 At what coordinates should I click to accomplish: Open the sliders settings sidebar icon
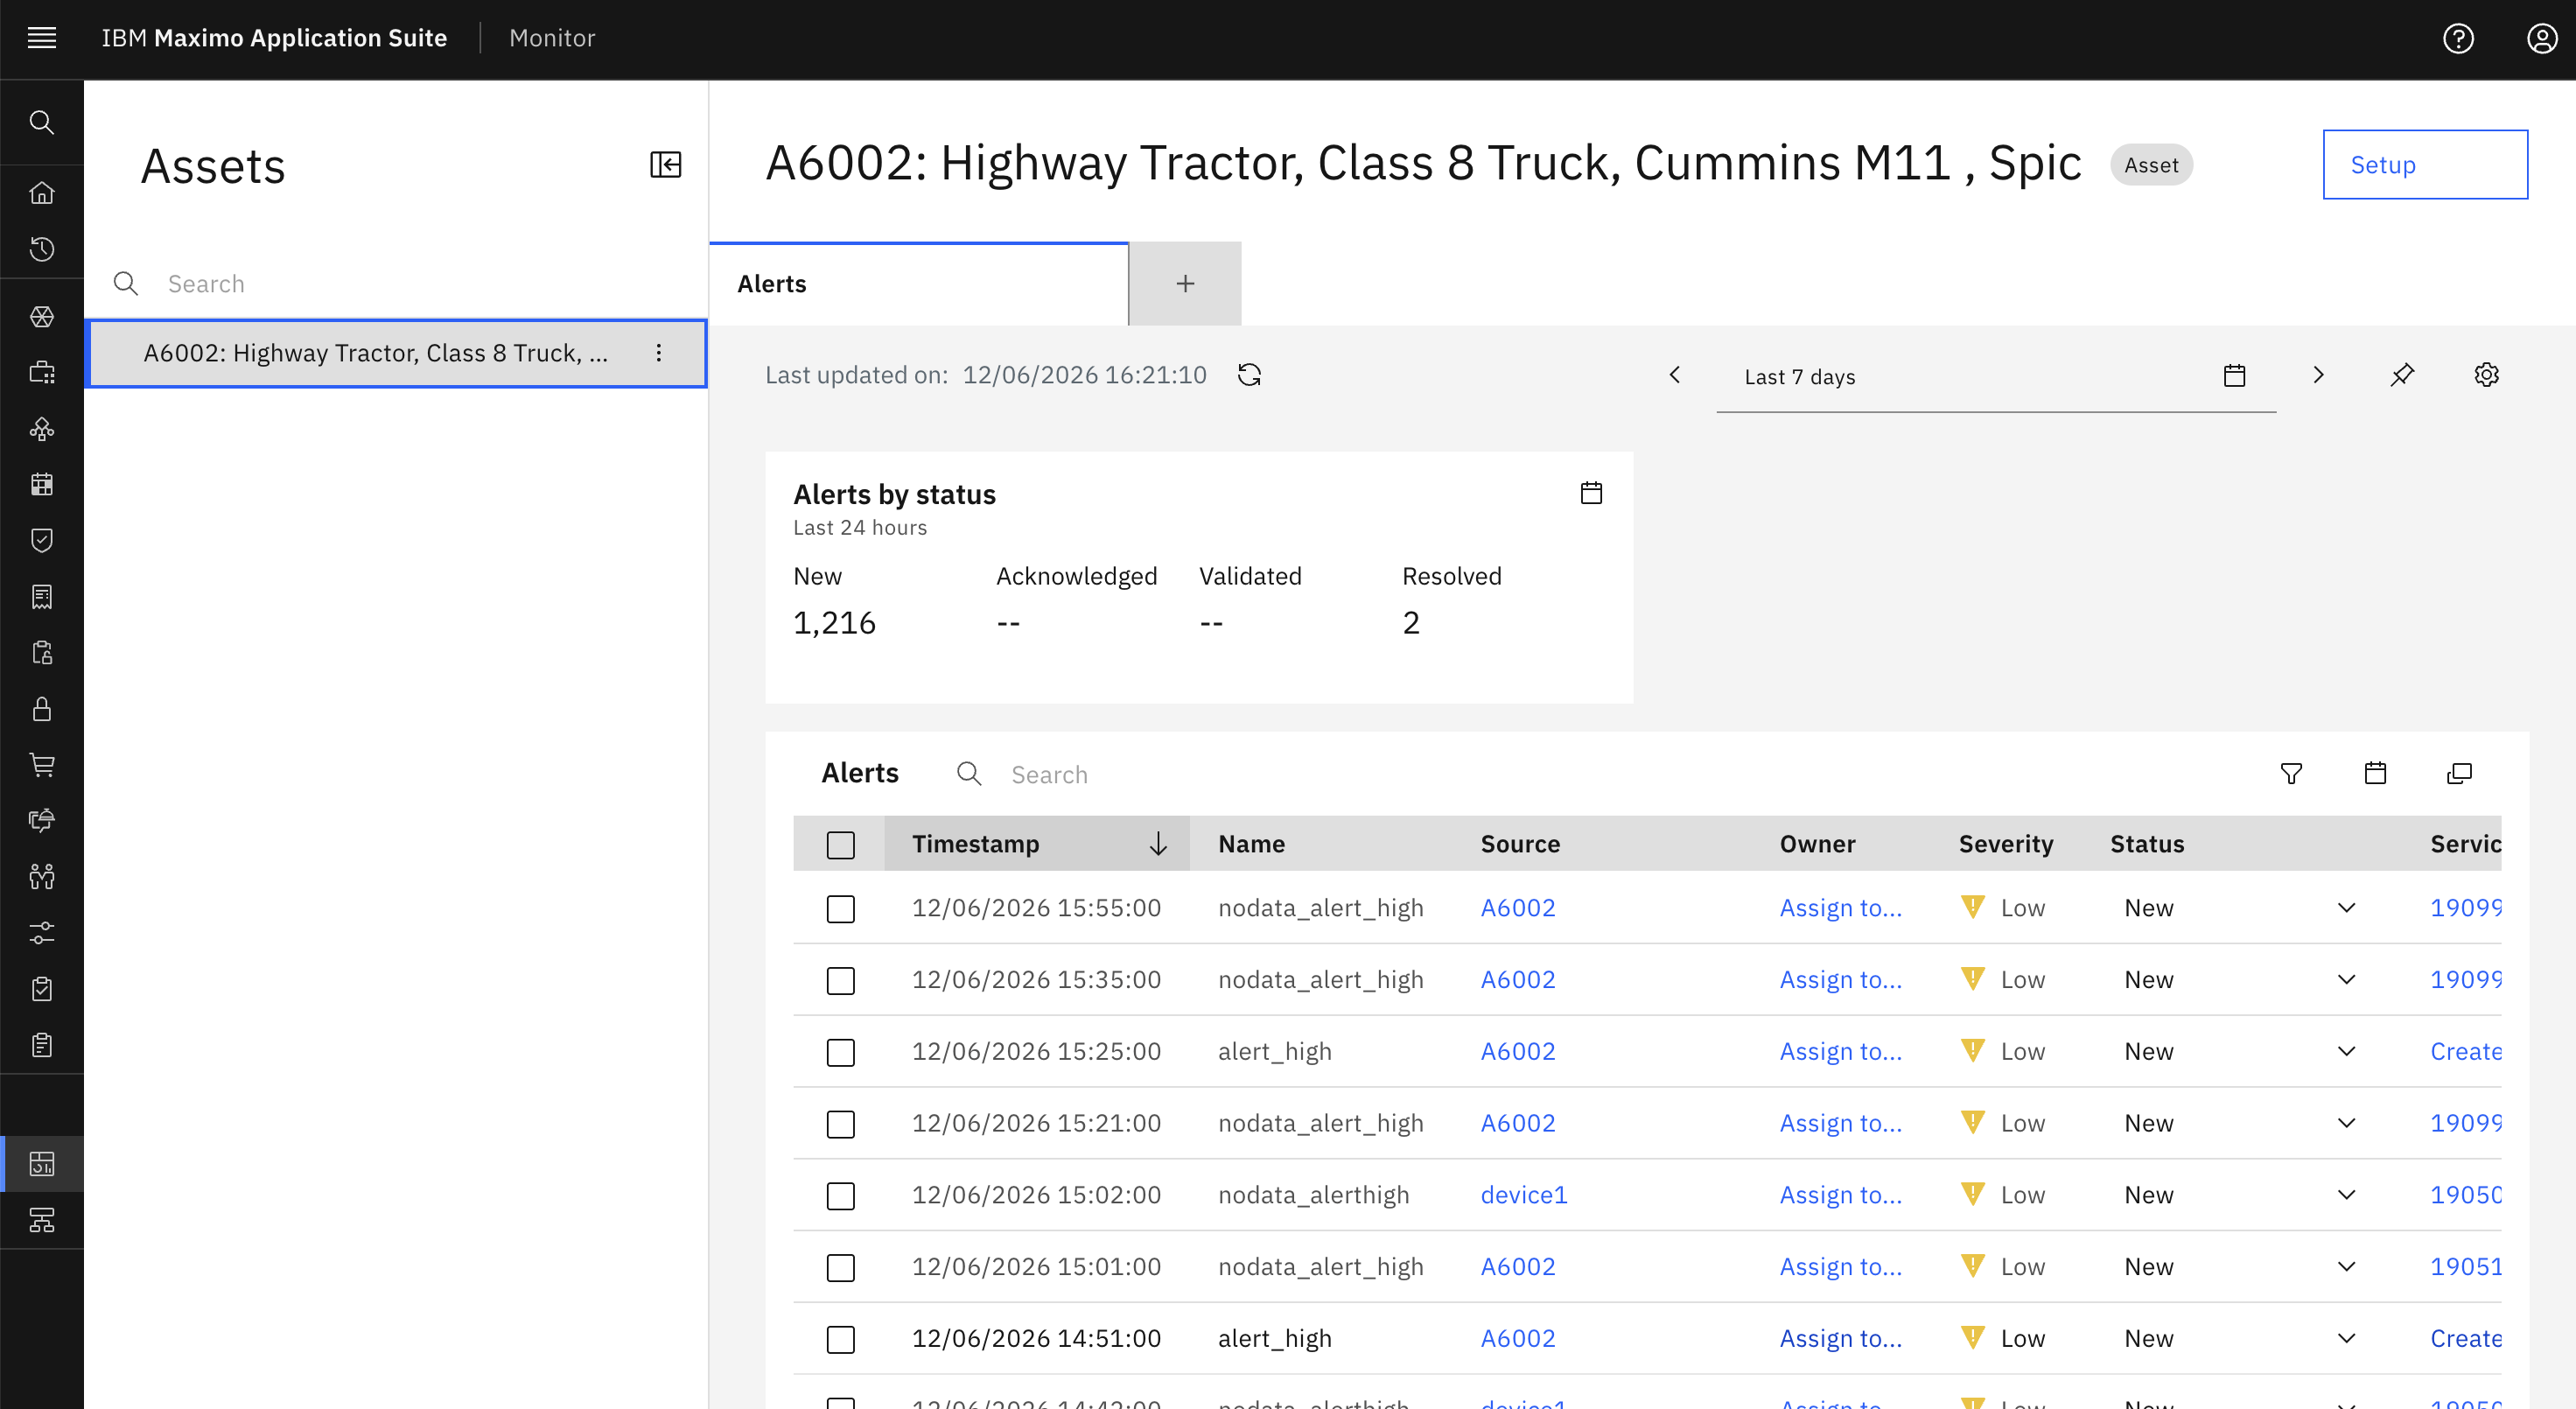[41, 932]
